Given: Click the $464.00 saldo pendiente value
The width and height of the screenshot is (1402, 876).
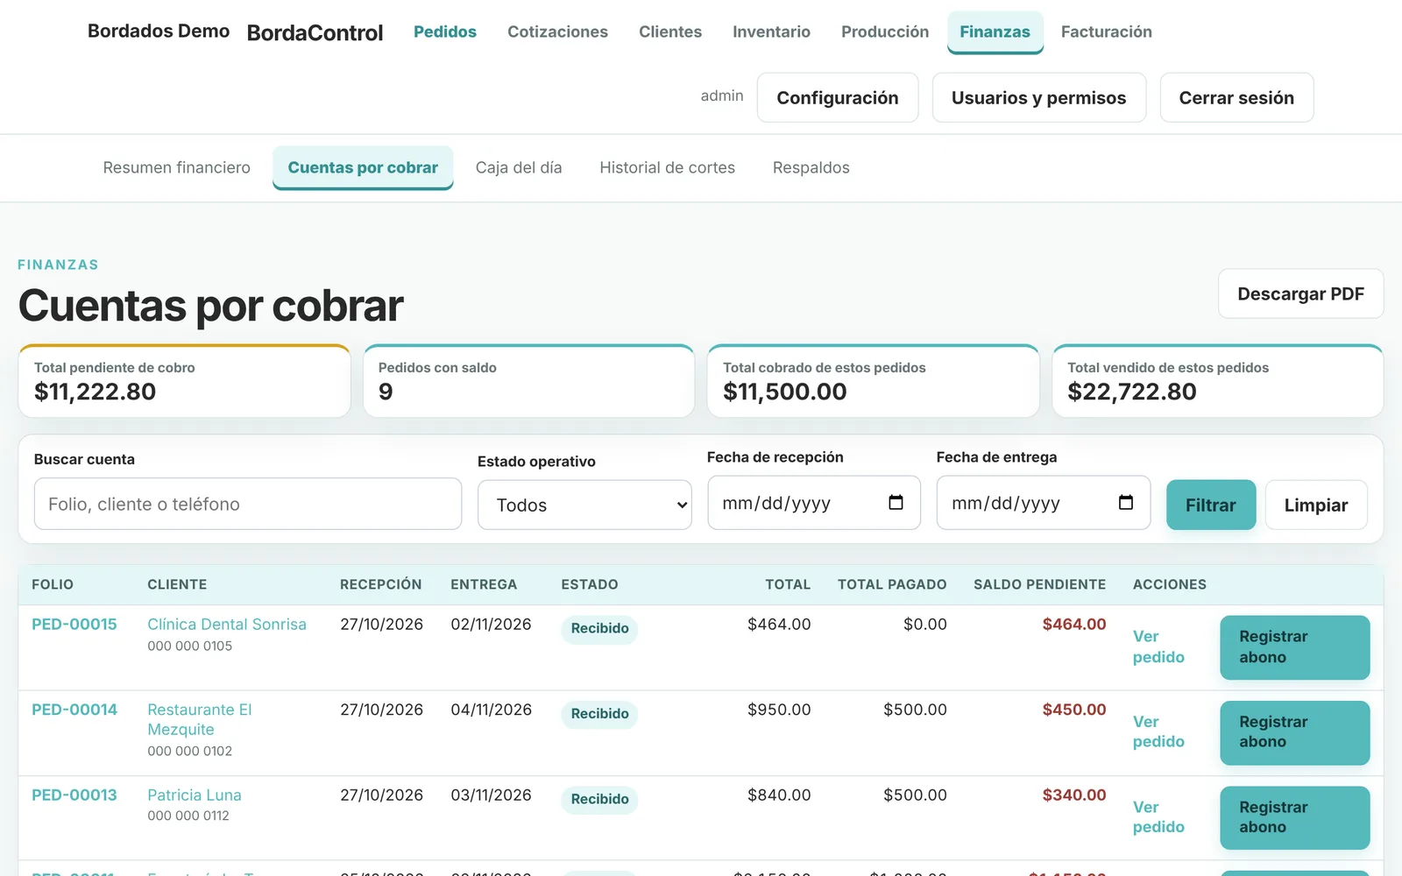Looking at the screenshot, I should 1074,625.
